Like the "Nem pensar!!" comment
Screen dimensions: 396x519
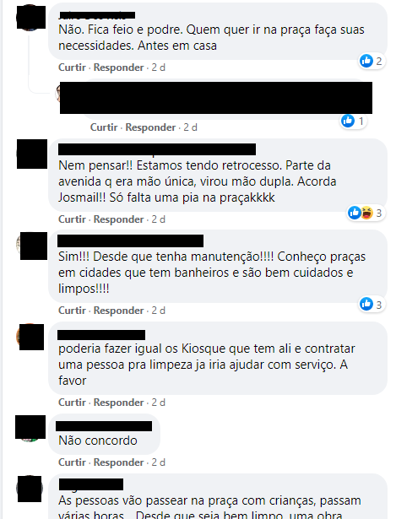click(72, 219)
